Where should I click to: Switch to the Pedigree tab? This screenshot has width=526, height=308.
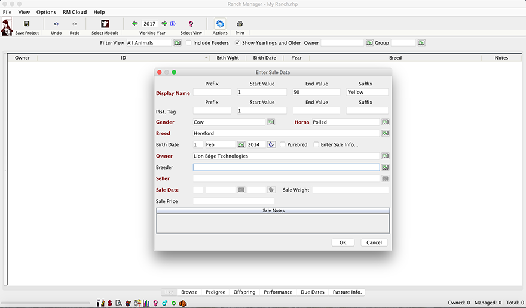[215, 292]
